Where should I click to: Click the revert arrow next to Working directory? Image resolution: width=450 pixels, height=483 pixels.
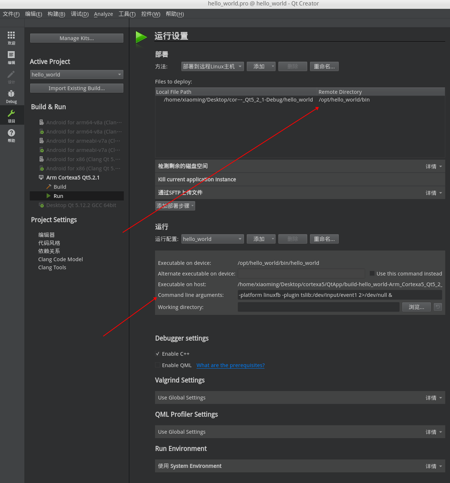438,307
